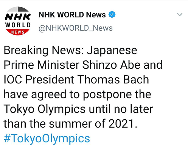Click the red NEWS banner in the logo
188x151 pixels.
18,32
